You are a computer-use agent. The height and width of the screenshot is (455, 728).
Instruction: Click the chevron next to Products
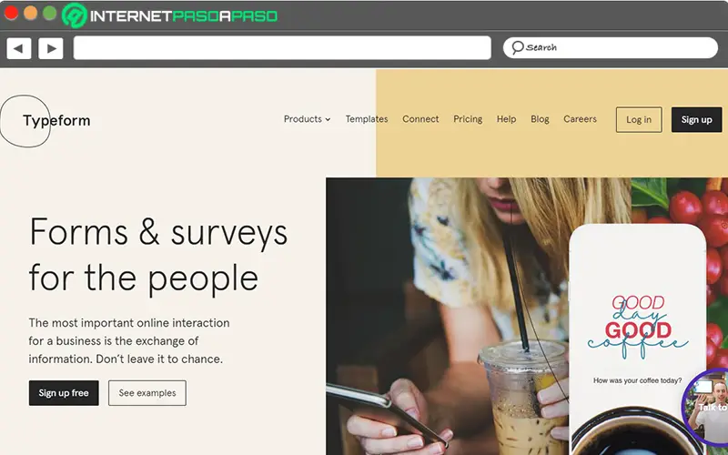coord(328,120)
